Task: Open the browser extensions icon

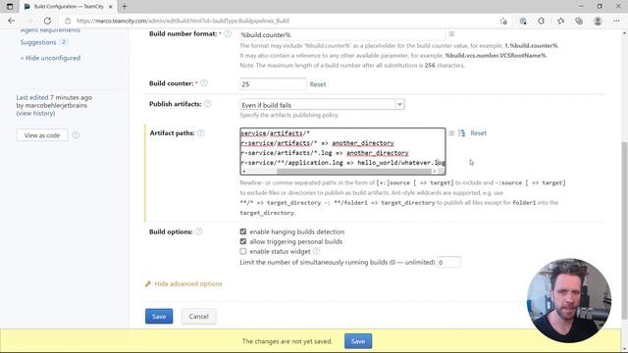Action: [x=541, y=21]
